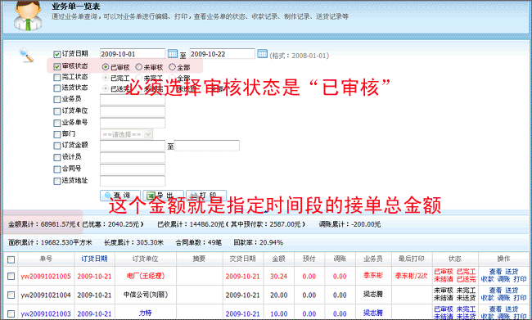
Task: Click the 力特 customer cell
Action: pyautogui.click(x=145, y=313)
